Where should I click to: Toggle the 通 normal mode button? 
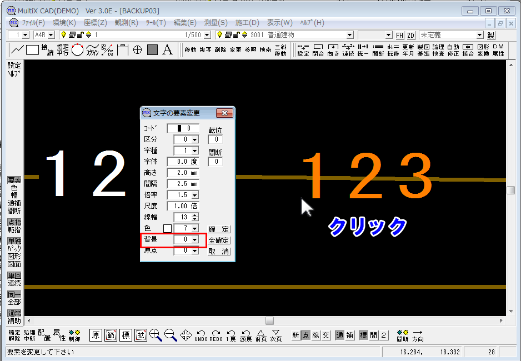click(339, 335)
